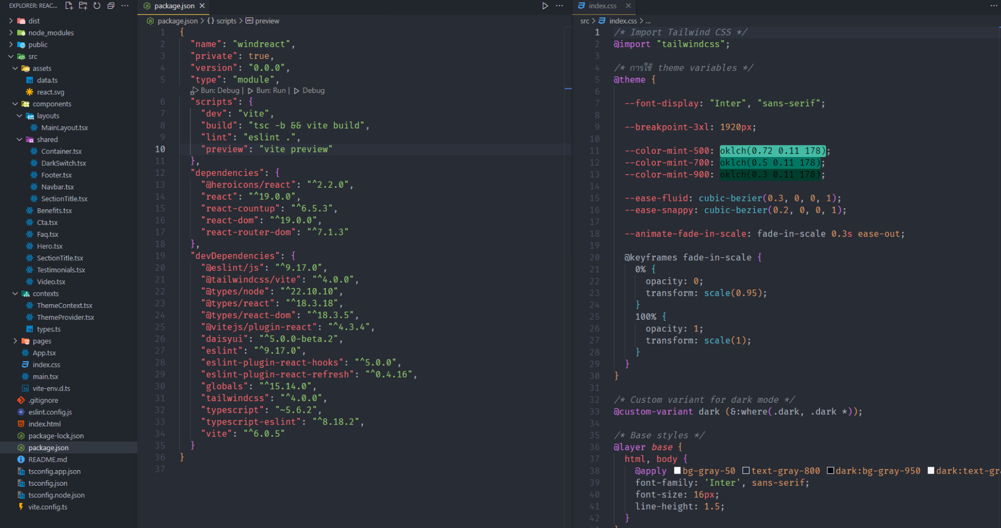This screenshot has width=1001, height=528.
Task: Click index.css breadcrumb segment
Action: click(623, 21)
